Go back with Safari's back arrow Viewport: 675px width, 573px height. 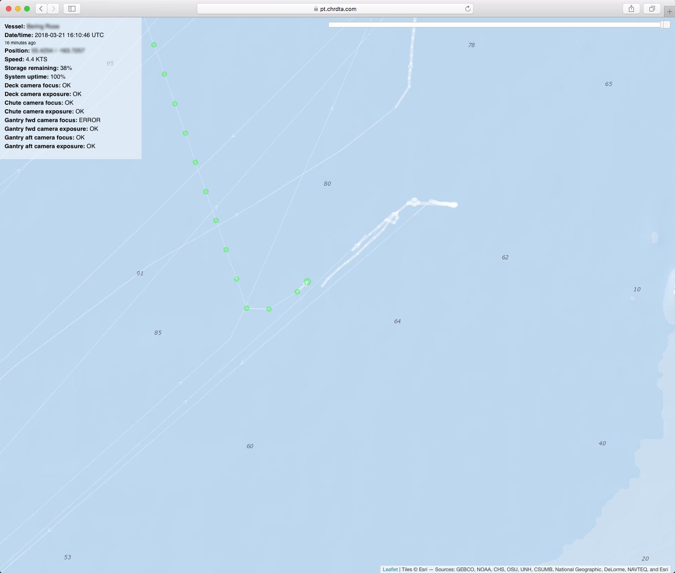[41, 9]
